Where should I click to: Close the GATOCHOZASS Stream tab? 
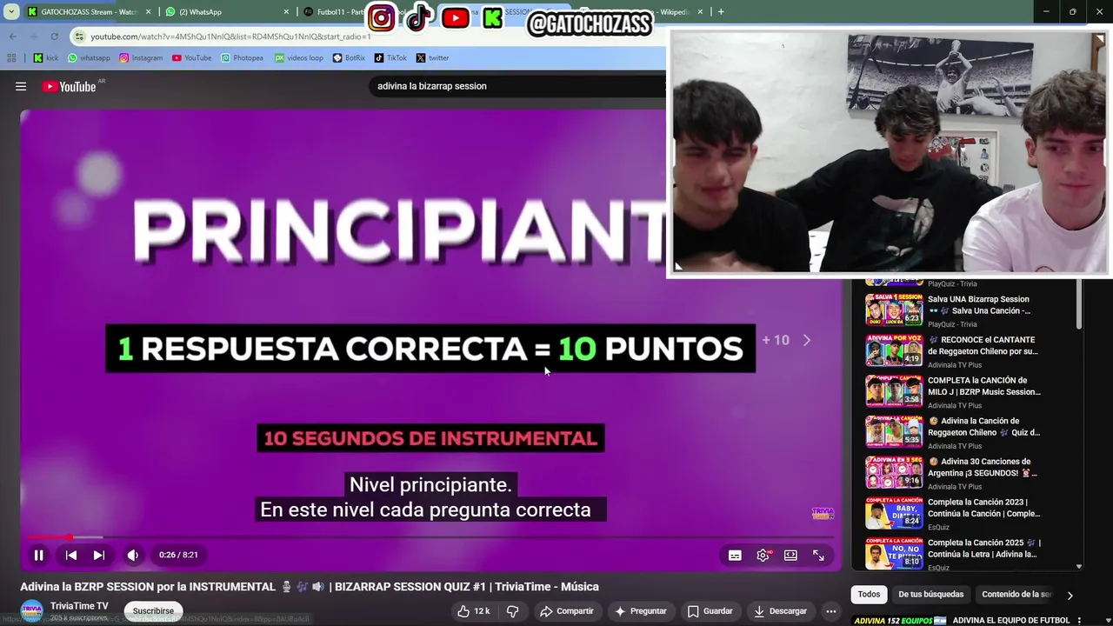point(148,12)
